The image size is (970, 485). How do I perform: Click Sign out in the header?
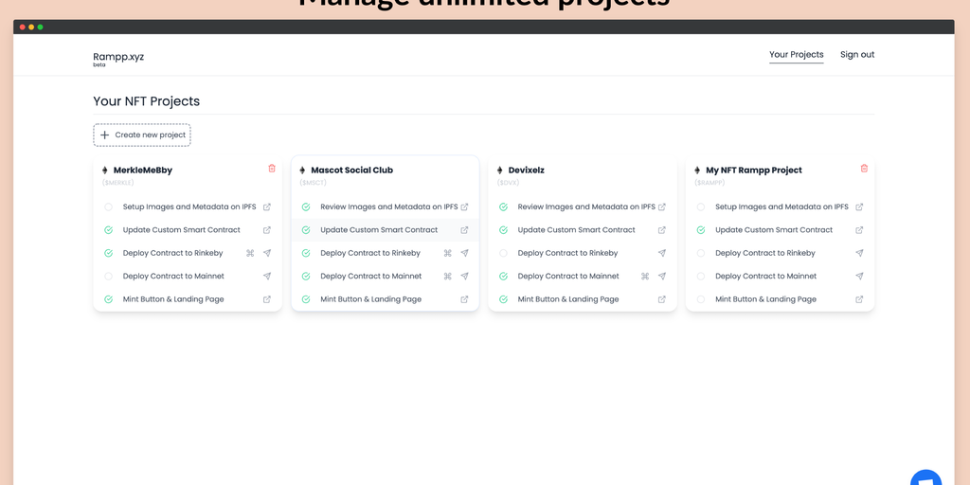tap(857, 55)
